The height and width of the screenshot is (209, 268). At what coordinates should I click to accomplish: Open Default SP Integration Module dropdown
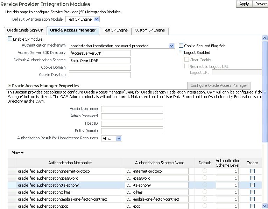pos(97,19)
